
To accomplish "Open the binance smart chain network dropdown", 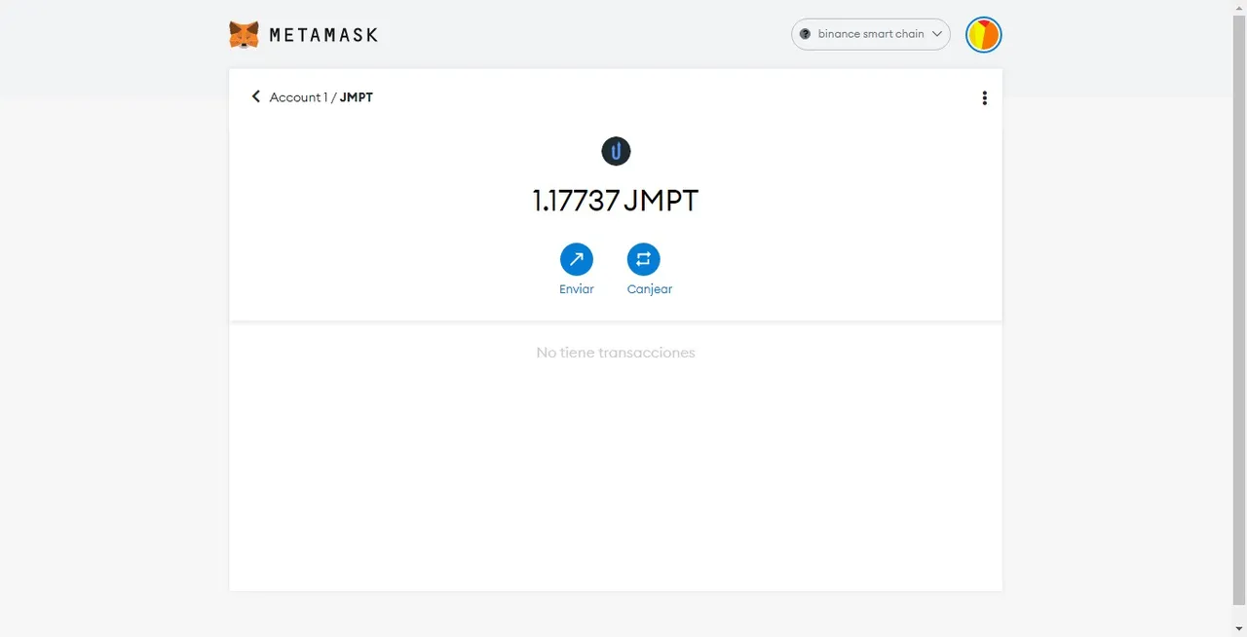I will (x=870, y=34).
